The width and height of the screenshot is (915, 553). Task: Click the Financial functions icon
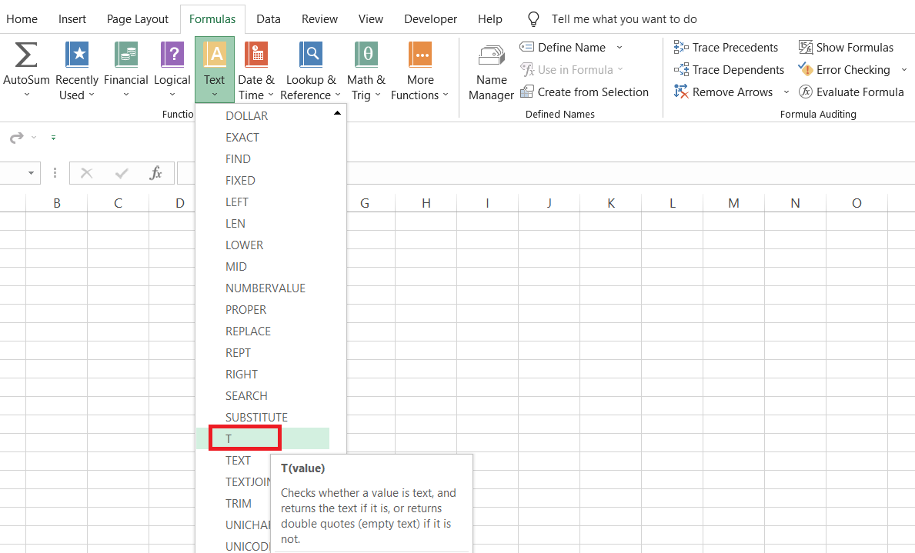125,55
